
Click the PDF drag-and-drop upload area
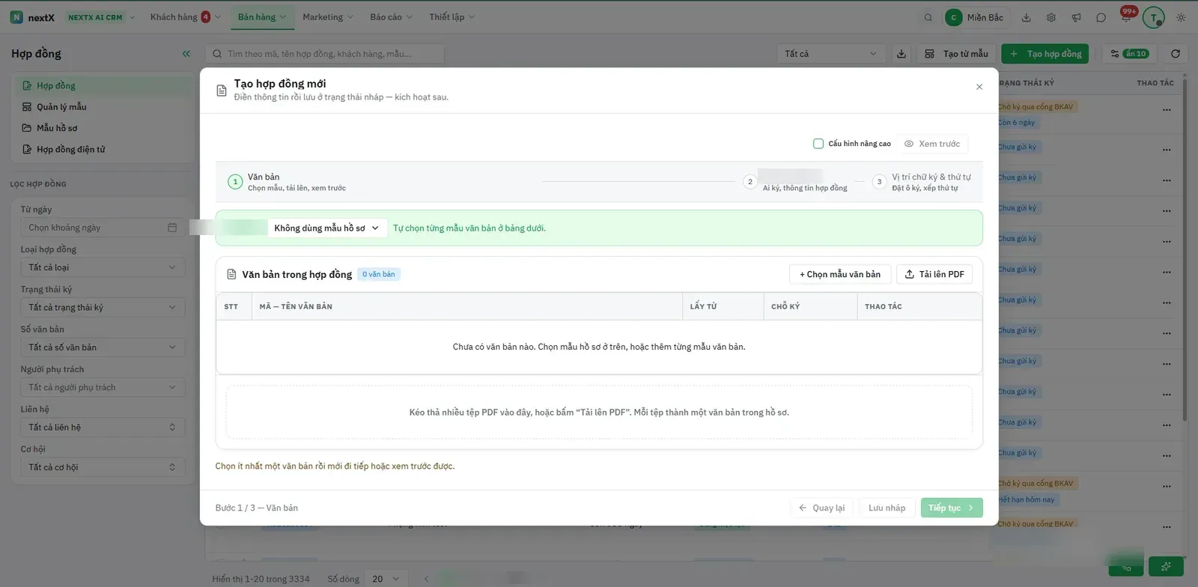click(599, 413)
